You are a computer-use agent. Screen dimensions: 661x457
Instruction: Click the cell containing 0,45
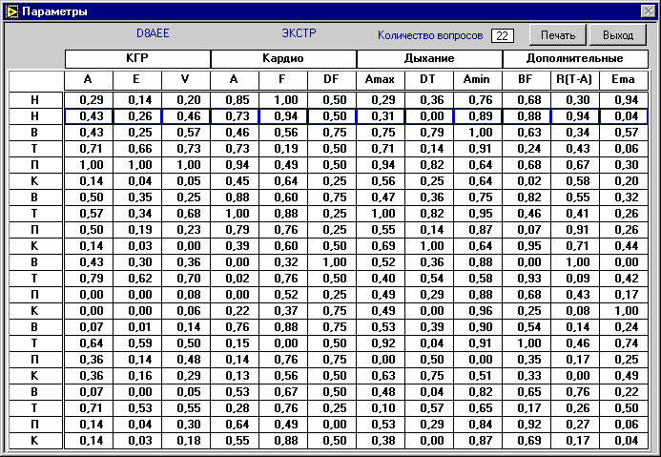tap(235, 181)
